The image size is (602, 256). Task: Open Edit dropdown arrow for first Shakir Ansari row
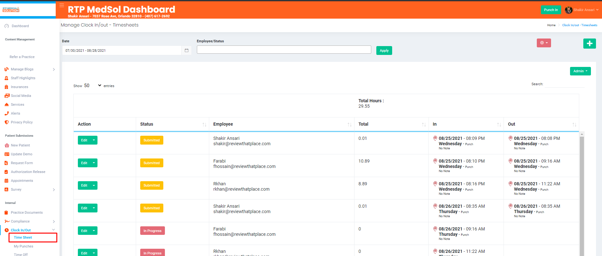click(94, 140)
